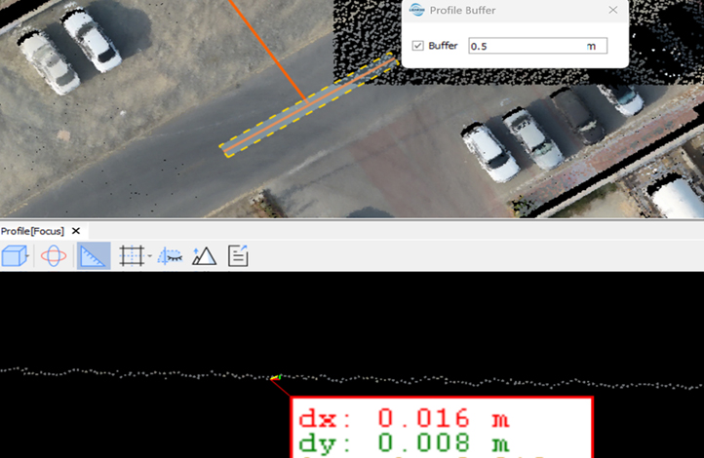Viewport: 704px width, 458px height.
Task: Close the Profile Buffer dialog
Action: pyautogui.click(x=613, y=10)
